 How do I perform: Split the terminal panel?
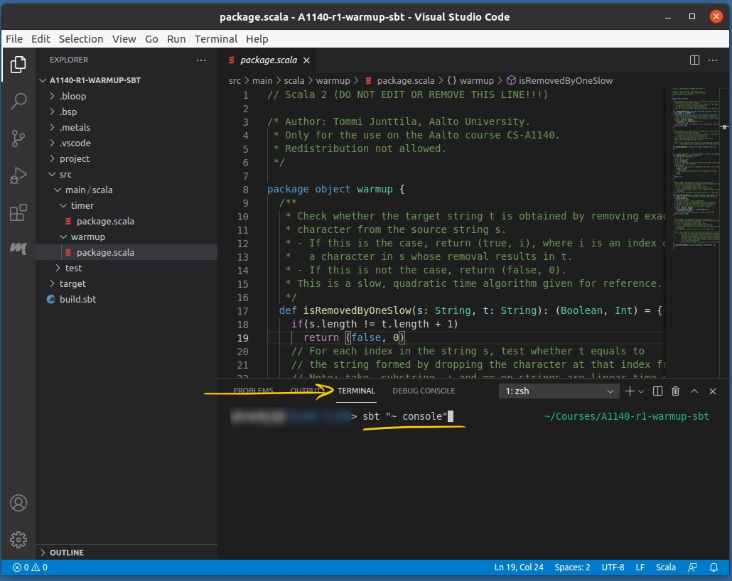pos(657,391)
